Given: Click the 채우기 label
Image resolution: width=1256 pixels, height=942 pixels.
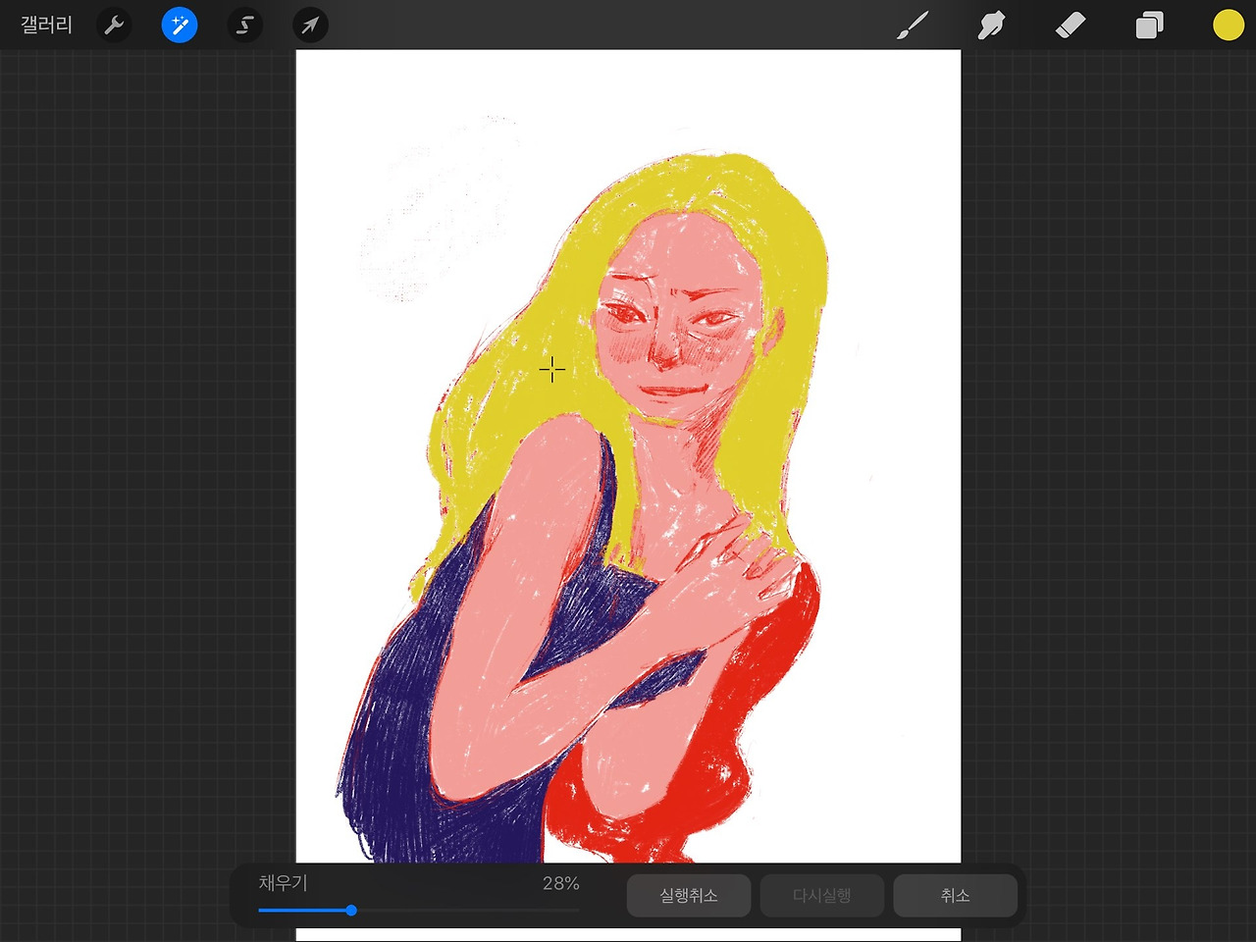Looking at the screenshot, I should point(283,883).
